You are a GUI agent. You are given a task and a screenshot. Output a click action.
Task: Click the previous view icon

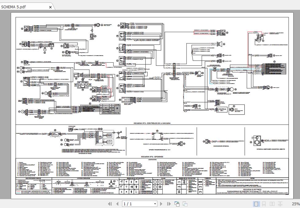pyautogui.click(x=177, y=204)
